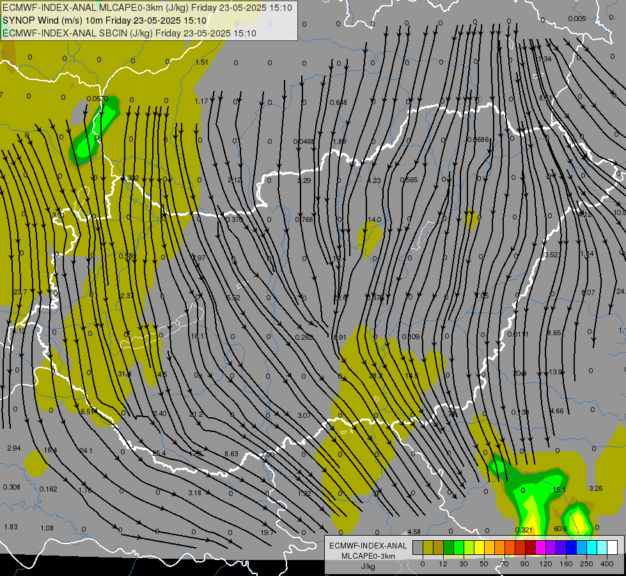Screen dimensions: 626x576
Task: Click the map value 16.1
Action: tap(197, 336)
